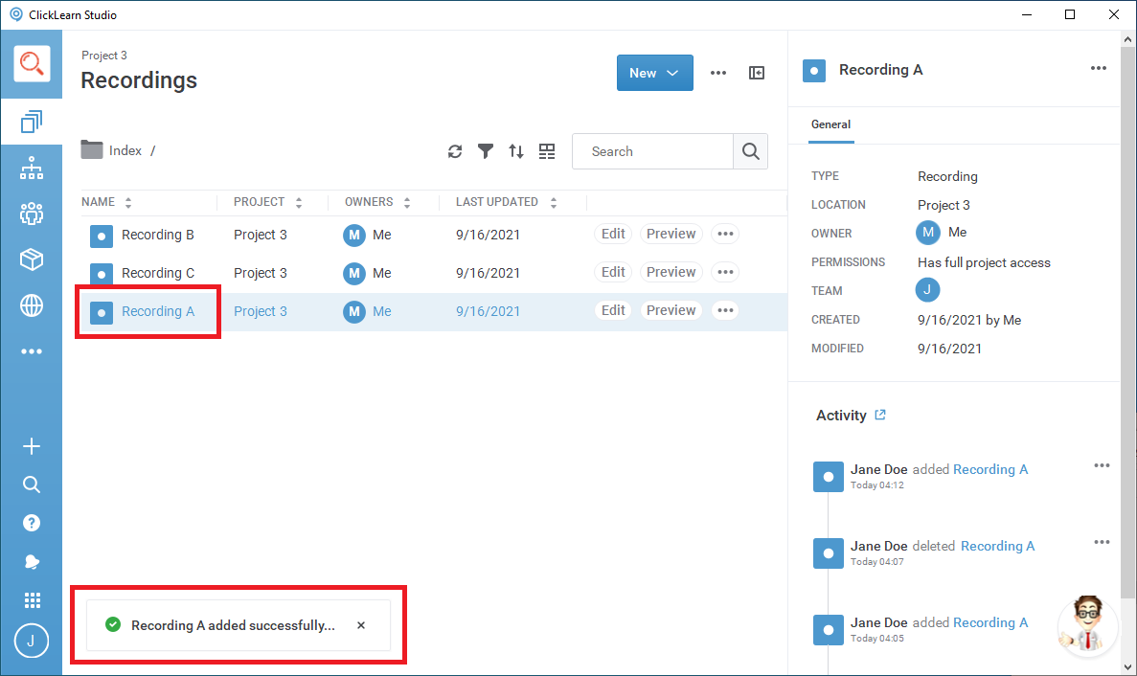Open more options ellipsis in sidebar
This screenshot has height=676, width=1137.
[32, 351]
